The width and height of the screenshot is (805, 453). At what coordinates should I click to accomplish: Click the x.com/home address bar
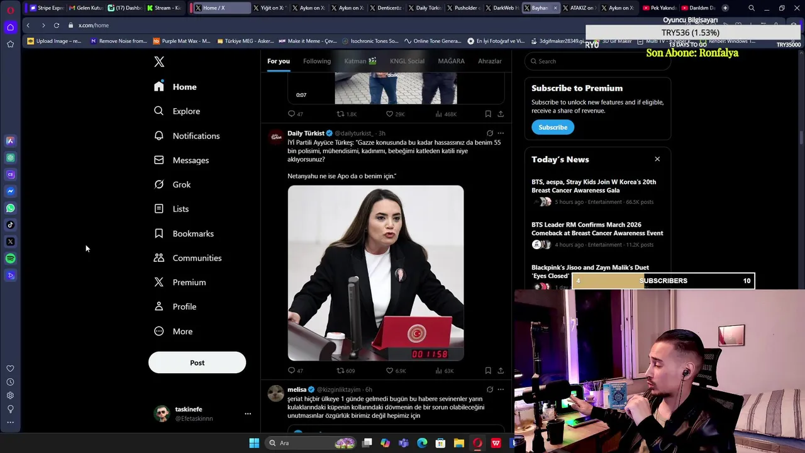(94, 25)
